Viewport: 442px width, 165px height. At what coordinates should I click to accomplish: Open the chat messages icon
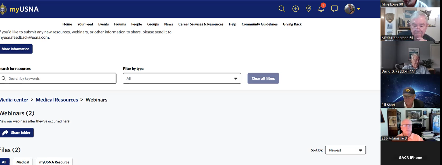[334, 9]
